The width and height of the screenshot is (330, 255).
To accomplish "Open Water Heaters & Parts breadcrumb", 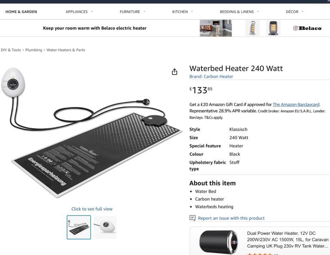I will click(66, 50).
